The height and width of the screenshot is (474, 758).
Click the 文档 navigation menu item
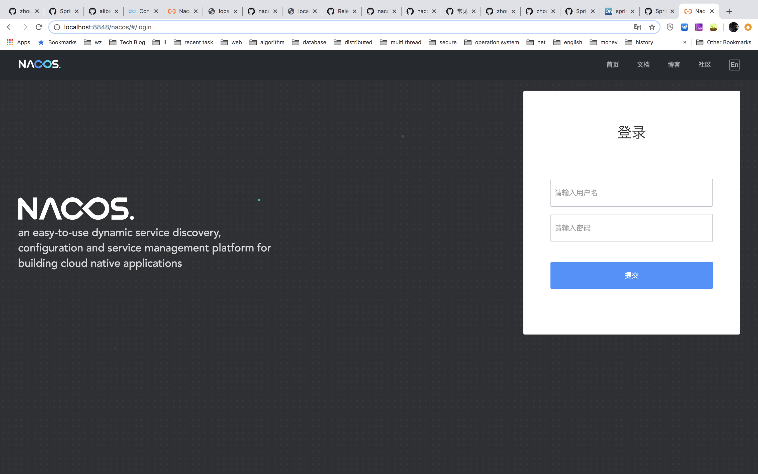643,65
